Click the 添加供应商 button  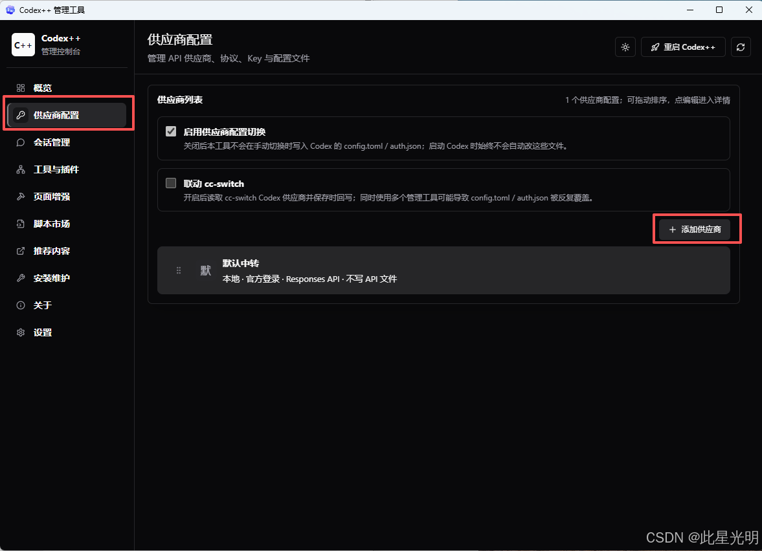(695, 230)
